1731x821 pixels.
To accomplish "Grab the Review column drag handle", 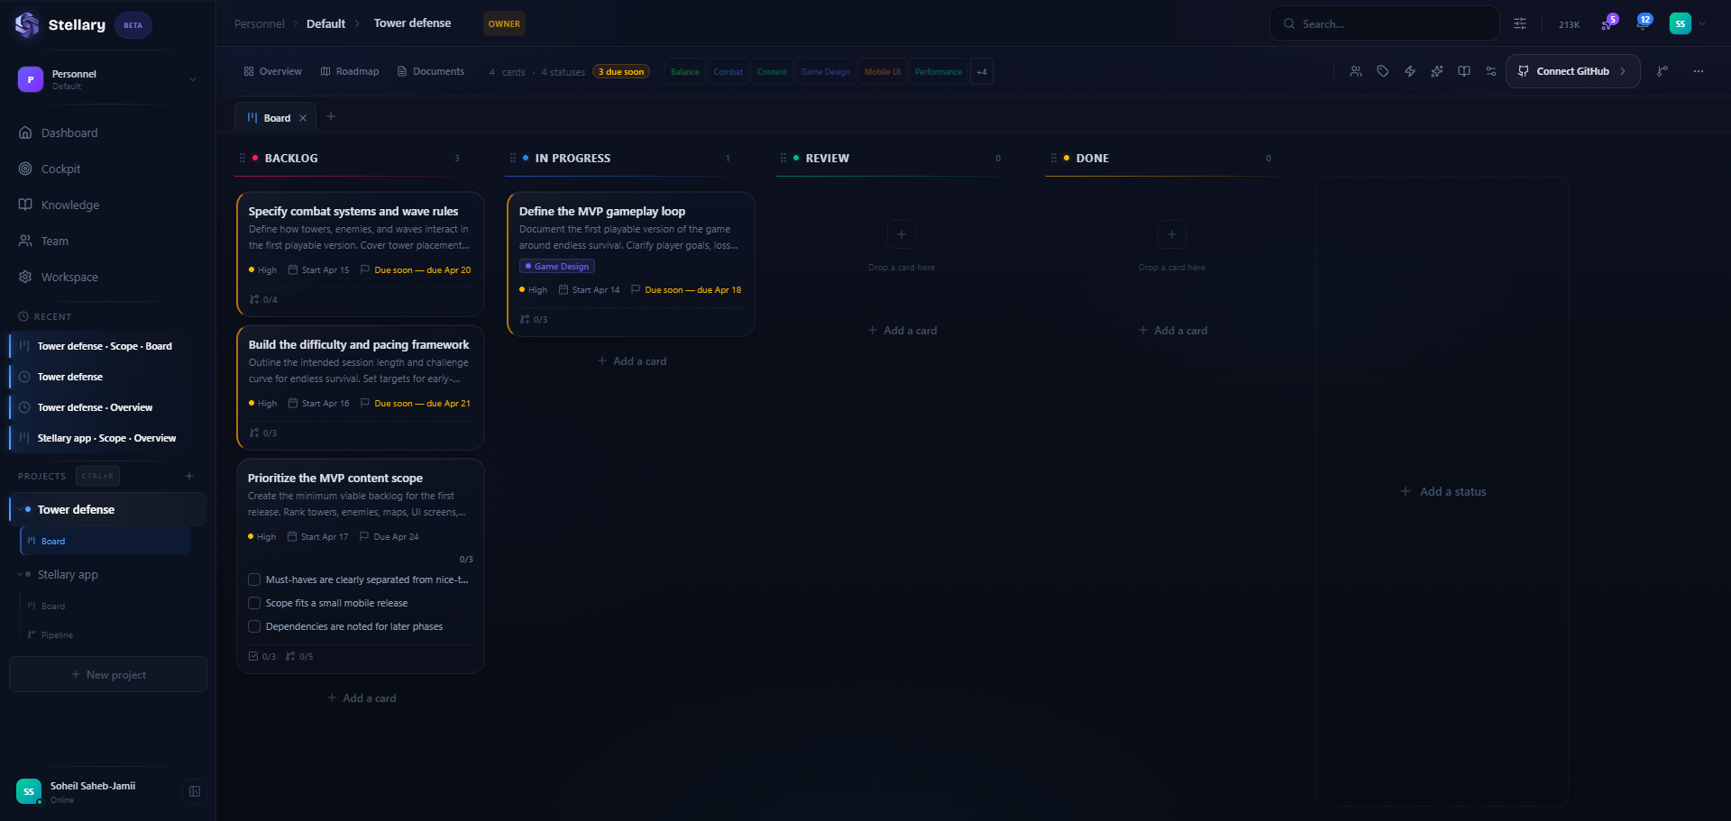I will [x=783, y=158].
